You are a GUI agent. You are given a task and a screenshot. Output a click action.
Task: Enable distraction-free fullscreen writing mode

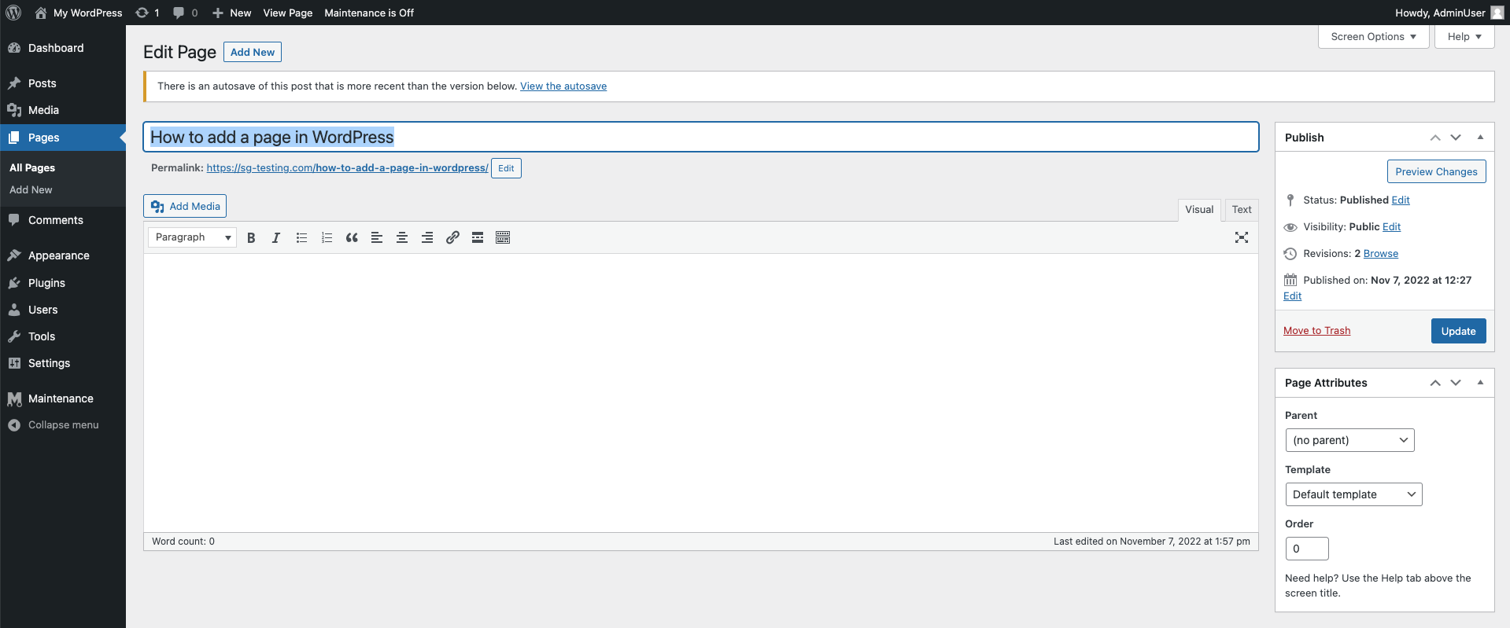pyautogui.click(x=1242, y=237)
